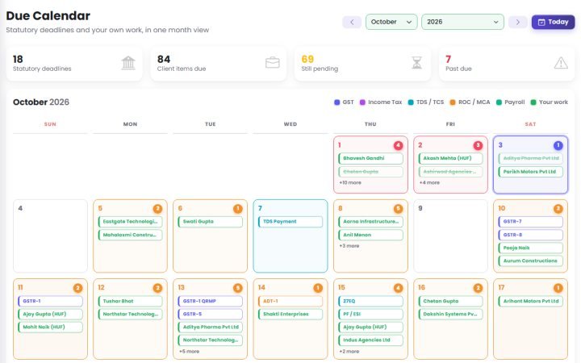Click the count badge on October 6

point(237,209)
